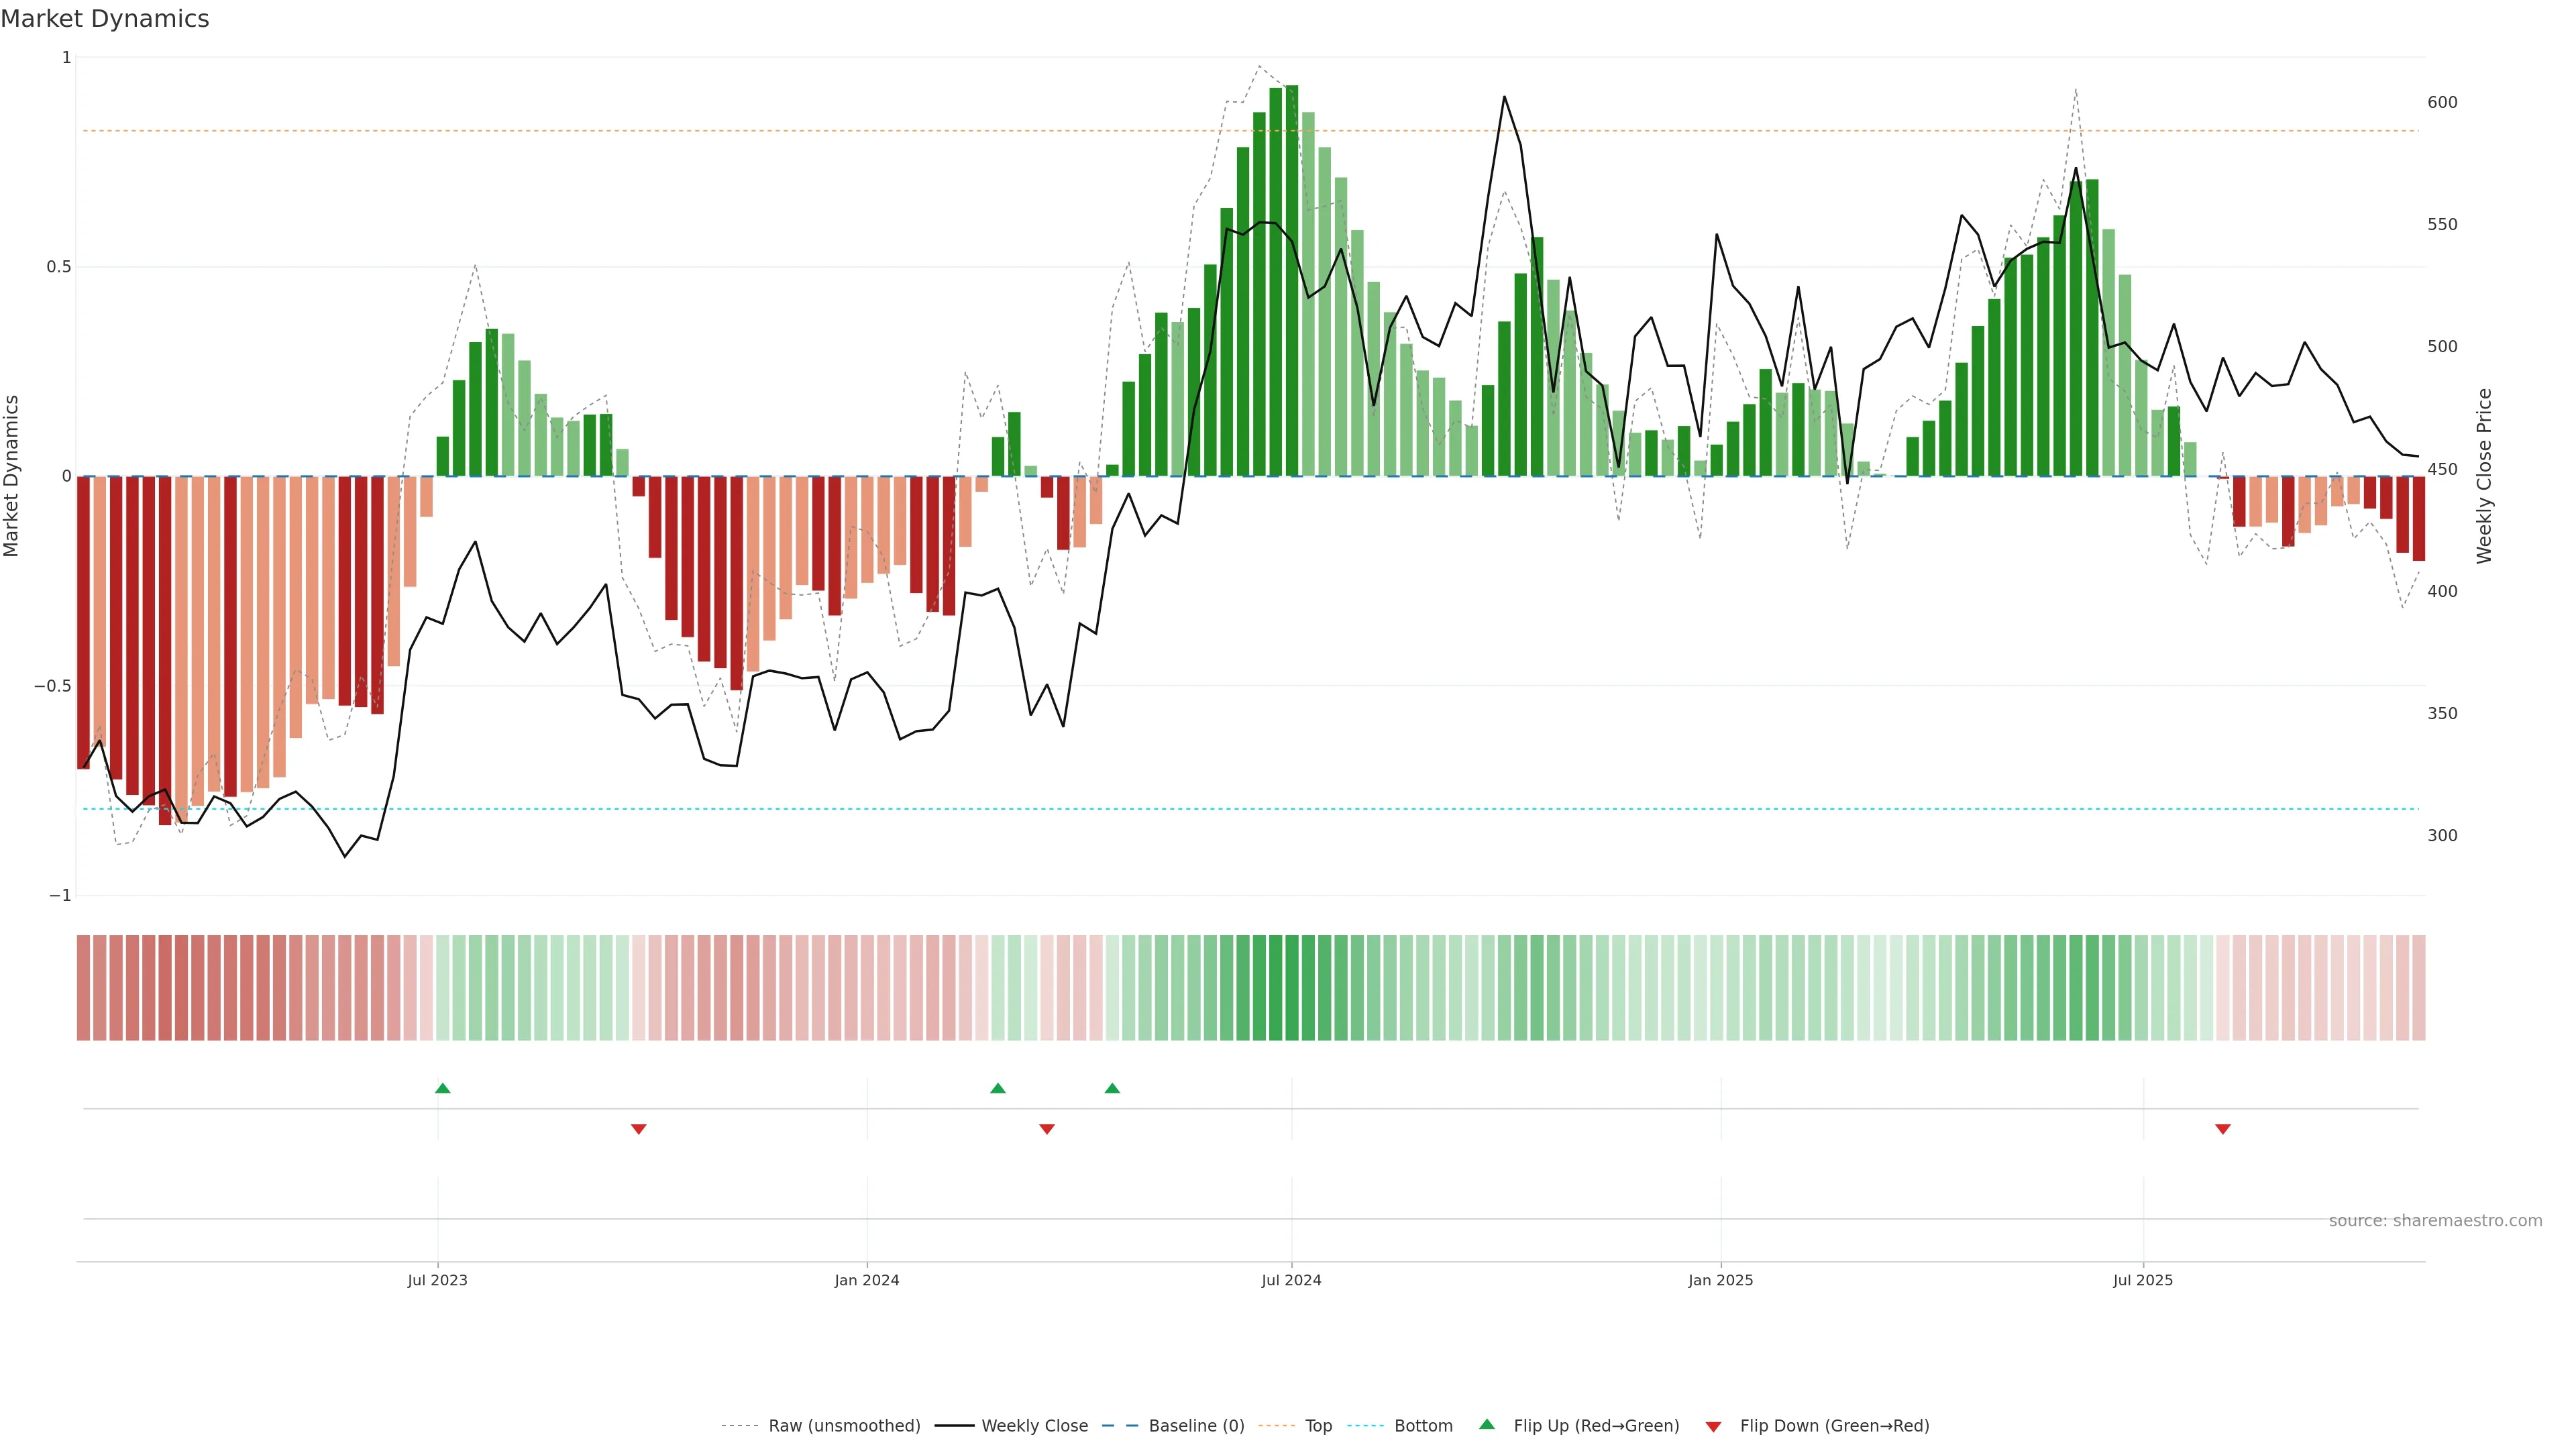This screenshot has width=2576, height=1449.
Task: Click the source: sharemaestro.com text
Action: click(x=2435, y=1221)
